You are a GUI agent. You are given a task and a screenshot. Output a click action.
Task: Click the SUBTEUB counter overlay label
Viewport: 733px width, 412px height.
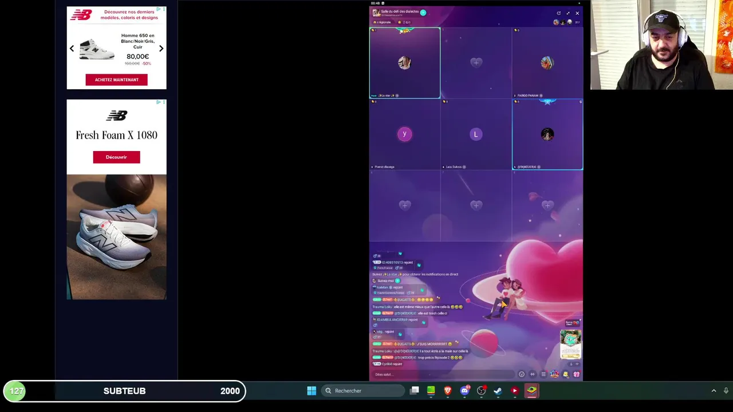click(124, 391)
